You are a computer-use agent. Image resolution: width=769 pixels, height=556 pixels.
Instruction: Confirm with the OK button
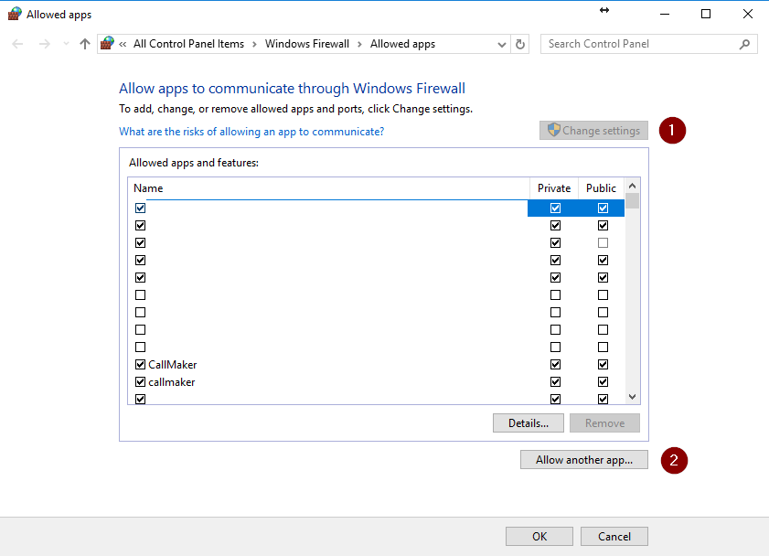point(539,537)
